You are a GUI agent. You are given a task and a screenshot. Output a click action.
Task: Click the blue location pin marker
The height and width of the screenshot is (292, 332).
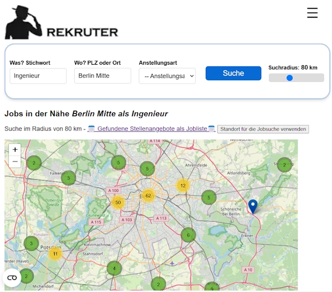click(x=253, y=206)
